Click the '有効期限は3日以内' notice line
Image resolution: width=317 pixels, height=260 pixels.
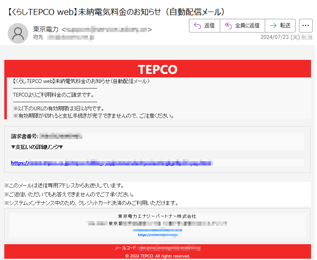(59, 109)
